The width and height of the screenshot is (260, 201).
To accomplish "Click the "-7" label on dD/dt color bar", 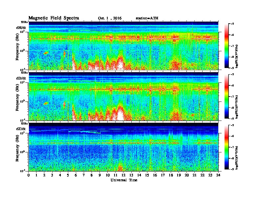I will 232,97.
